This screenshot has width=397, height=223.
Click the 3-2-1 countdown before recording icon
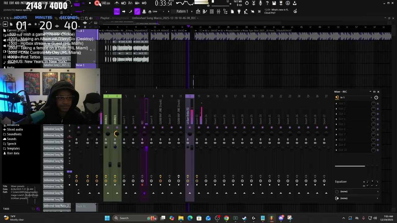point(130,3)
